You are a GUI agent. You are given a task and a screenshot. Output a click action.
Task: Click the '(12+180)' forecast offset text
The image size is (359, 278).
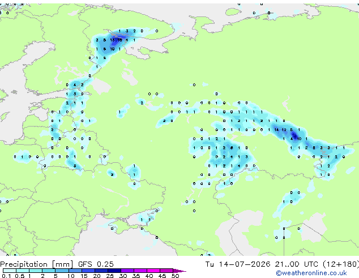341,264
